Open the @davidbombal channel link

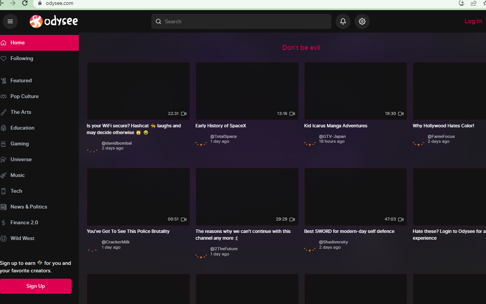coord(116,143)
